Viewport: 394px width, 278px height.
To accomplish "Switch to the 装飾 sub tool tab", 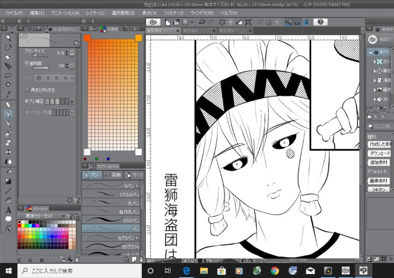I will pyautogui.click(x=113, y=174).
